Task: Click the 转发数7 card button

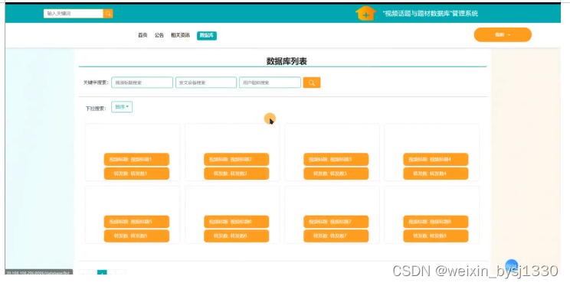Action: pos(336,236)
